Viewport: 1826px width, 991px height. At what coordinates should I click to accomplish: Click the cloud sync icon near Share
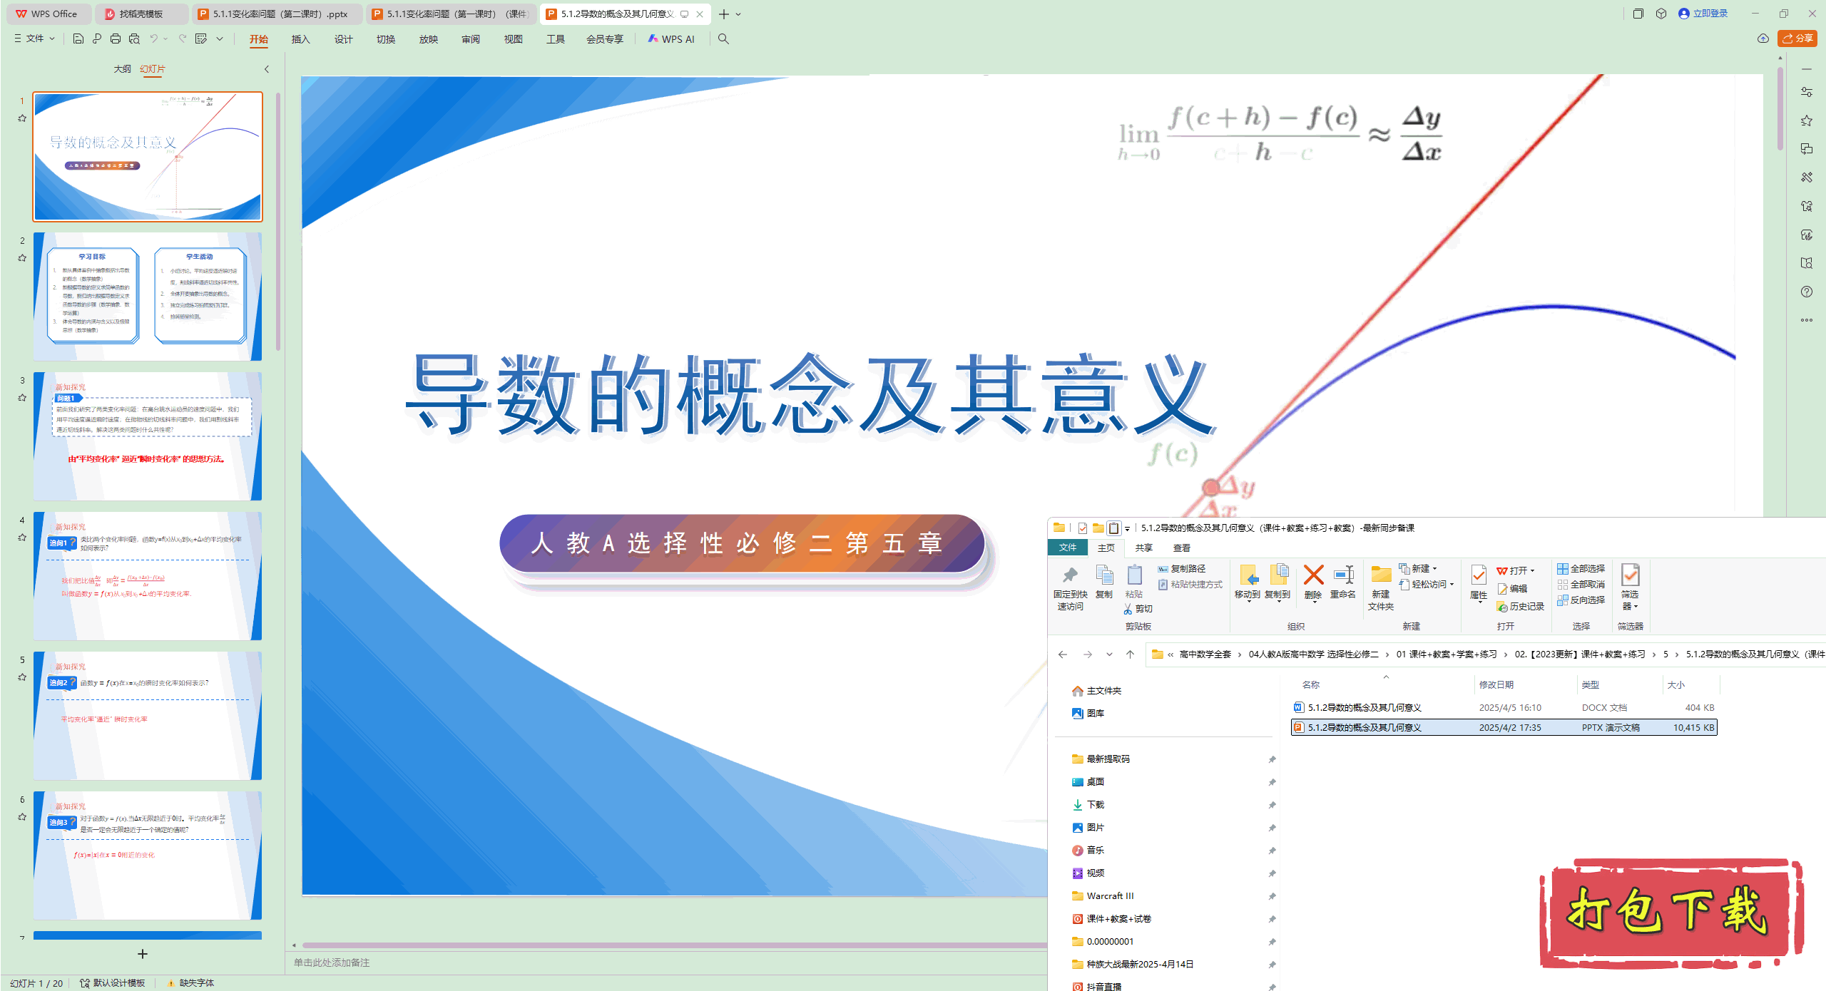pyautogui.click(x=1763, y=38)
